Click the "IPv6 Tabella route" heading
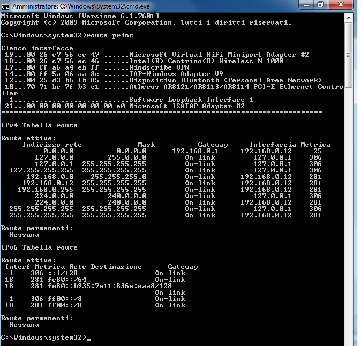 (x=39, y=247)
